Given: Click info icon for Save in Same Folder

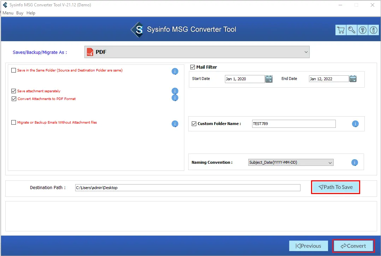Looking at the screenshot, I should tap(175, 71).
